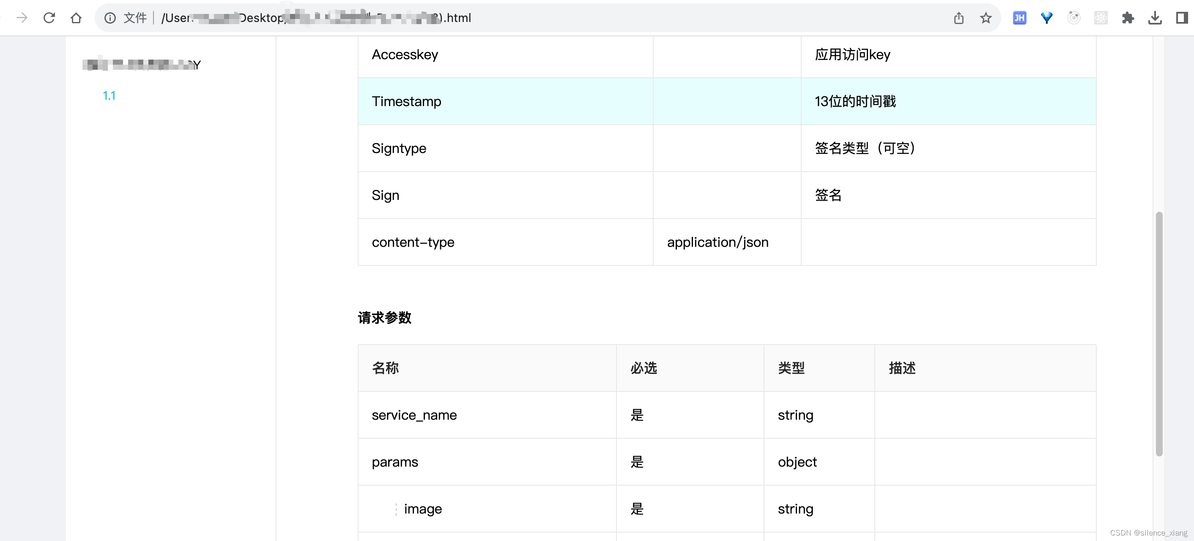This screenshot has height=541, width=1194.
Task: Select the Timestamp header row
Action: click(406, 101)
